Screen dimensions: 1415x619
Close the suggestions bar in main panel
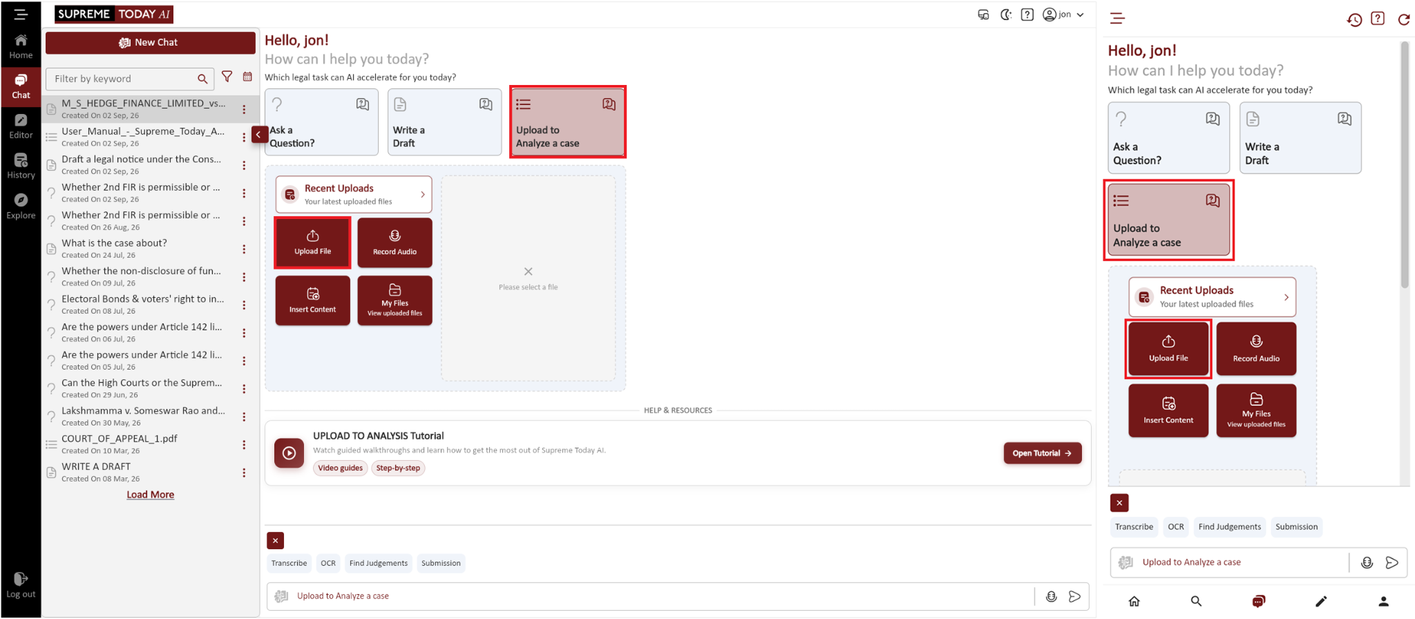pyautogui.click(x=275, y=540)
